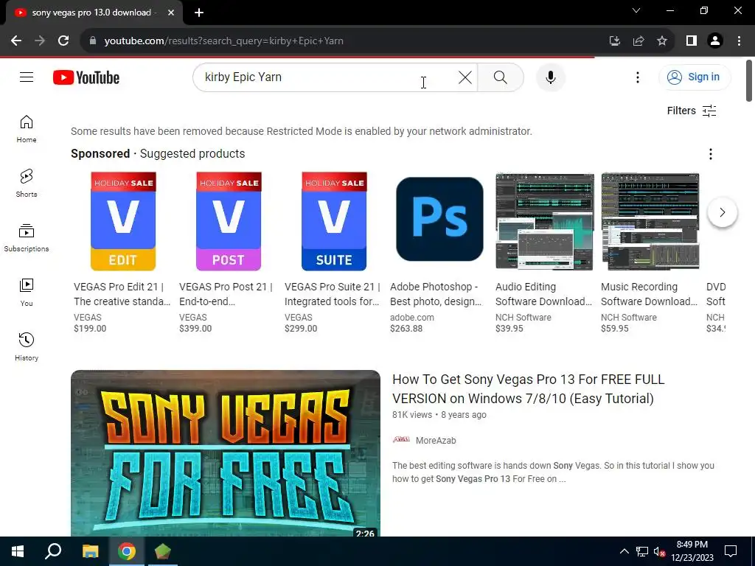This screenshot has width=755, height=566.
Task: Show hidden system tray icons
Action: (x=624, y=551)
